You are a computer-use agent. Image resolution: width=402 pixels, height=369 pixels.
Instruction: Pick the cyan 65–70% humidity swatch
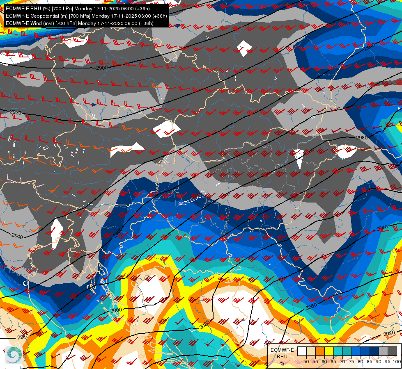pos(338,351)
